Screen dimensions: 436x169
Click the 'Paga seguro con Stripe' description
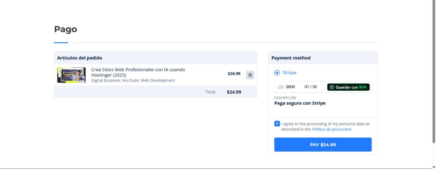[x=300, y=103]
